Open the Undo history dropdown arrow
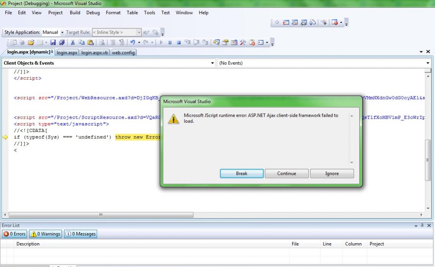This screenshot has height=267, width=435. [139, 43]
